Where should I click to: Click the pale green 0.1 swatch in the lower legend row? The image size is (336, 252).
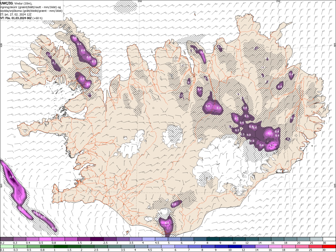pos(7,246)
